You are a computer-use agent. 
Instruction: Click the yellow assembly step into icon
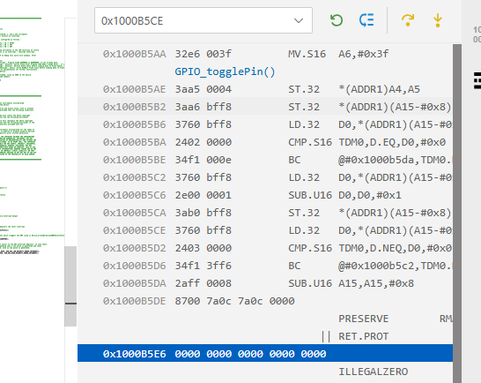[438, 20]
